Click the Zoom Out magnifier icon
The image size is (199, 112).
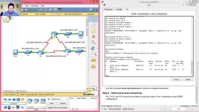pos(50,10)
